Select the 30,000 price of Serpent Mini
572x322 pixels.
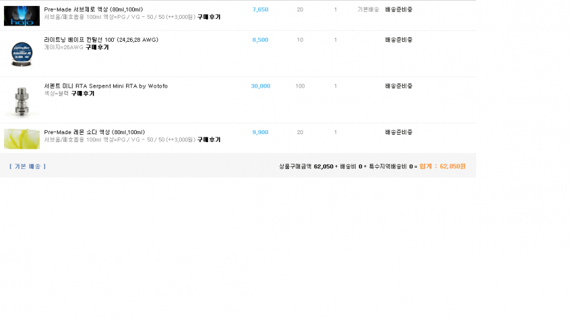click(260, 86)
